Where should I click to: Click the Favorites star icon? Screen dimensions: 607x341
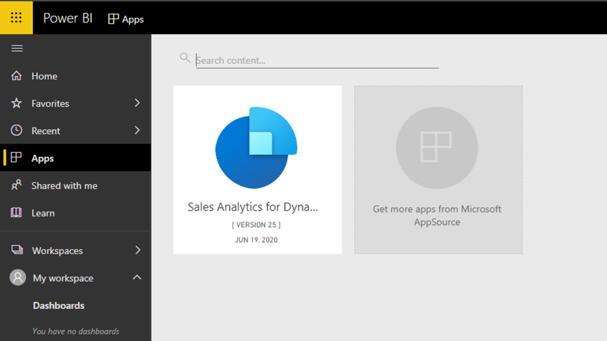(x=17, y=103)
